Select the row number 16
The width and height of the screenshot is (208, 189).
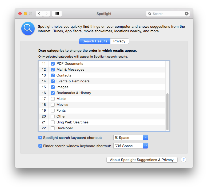44,93
